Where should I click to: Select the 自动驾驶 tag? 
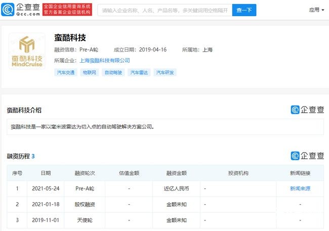coord(114,73)
